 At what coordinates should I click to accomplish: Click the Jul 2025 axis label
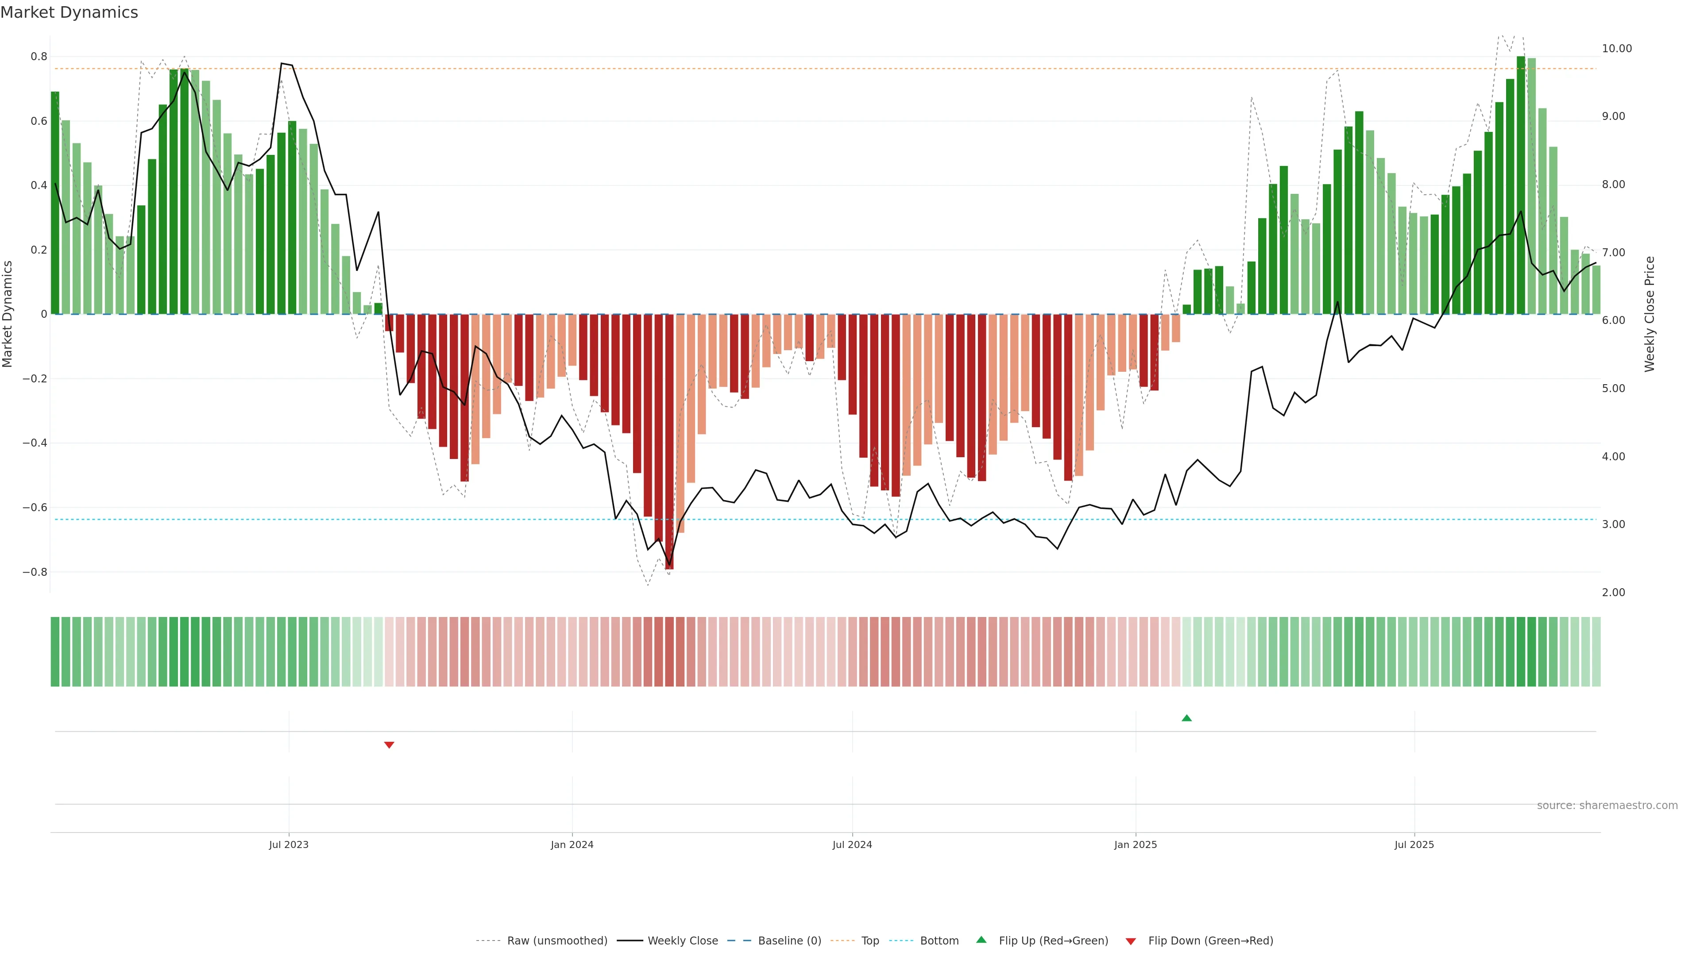pos(1414,844)
